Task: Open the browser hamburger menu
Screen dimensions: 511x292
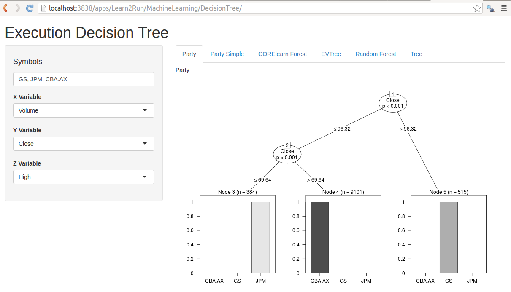Action: pyautogui.click(x=504, y=8)
